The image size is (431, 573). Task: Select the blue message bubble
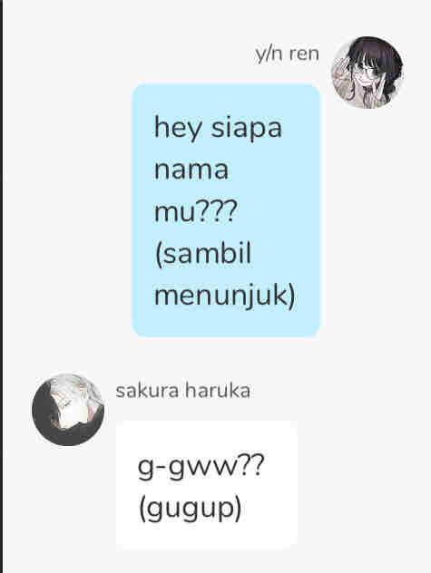[226, 210]
